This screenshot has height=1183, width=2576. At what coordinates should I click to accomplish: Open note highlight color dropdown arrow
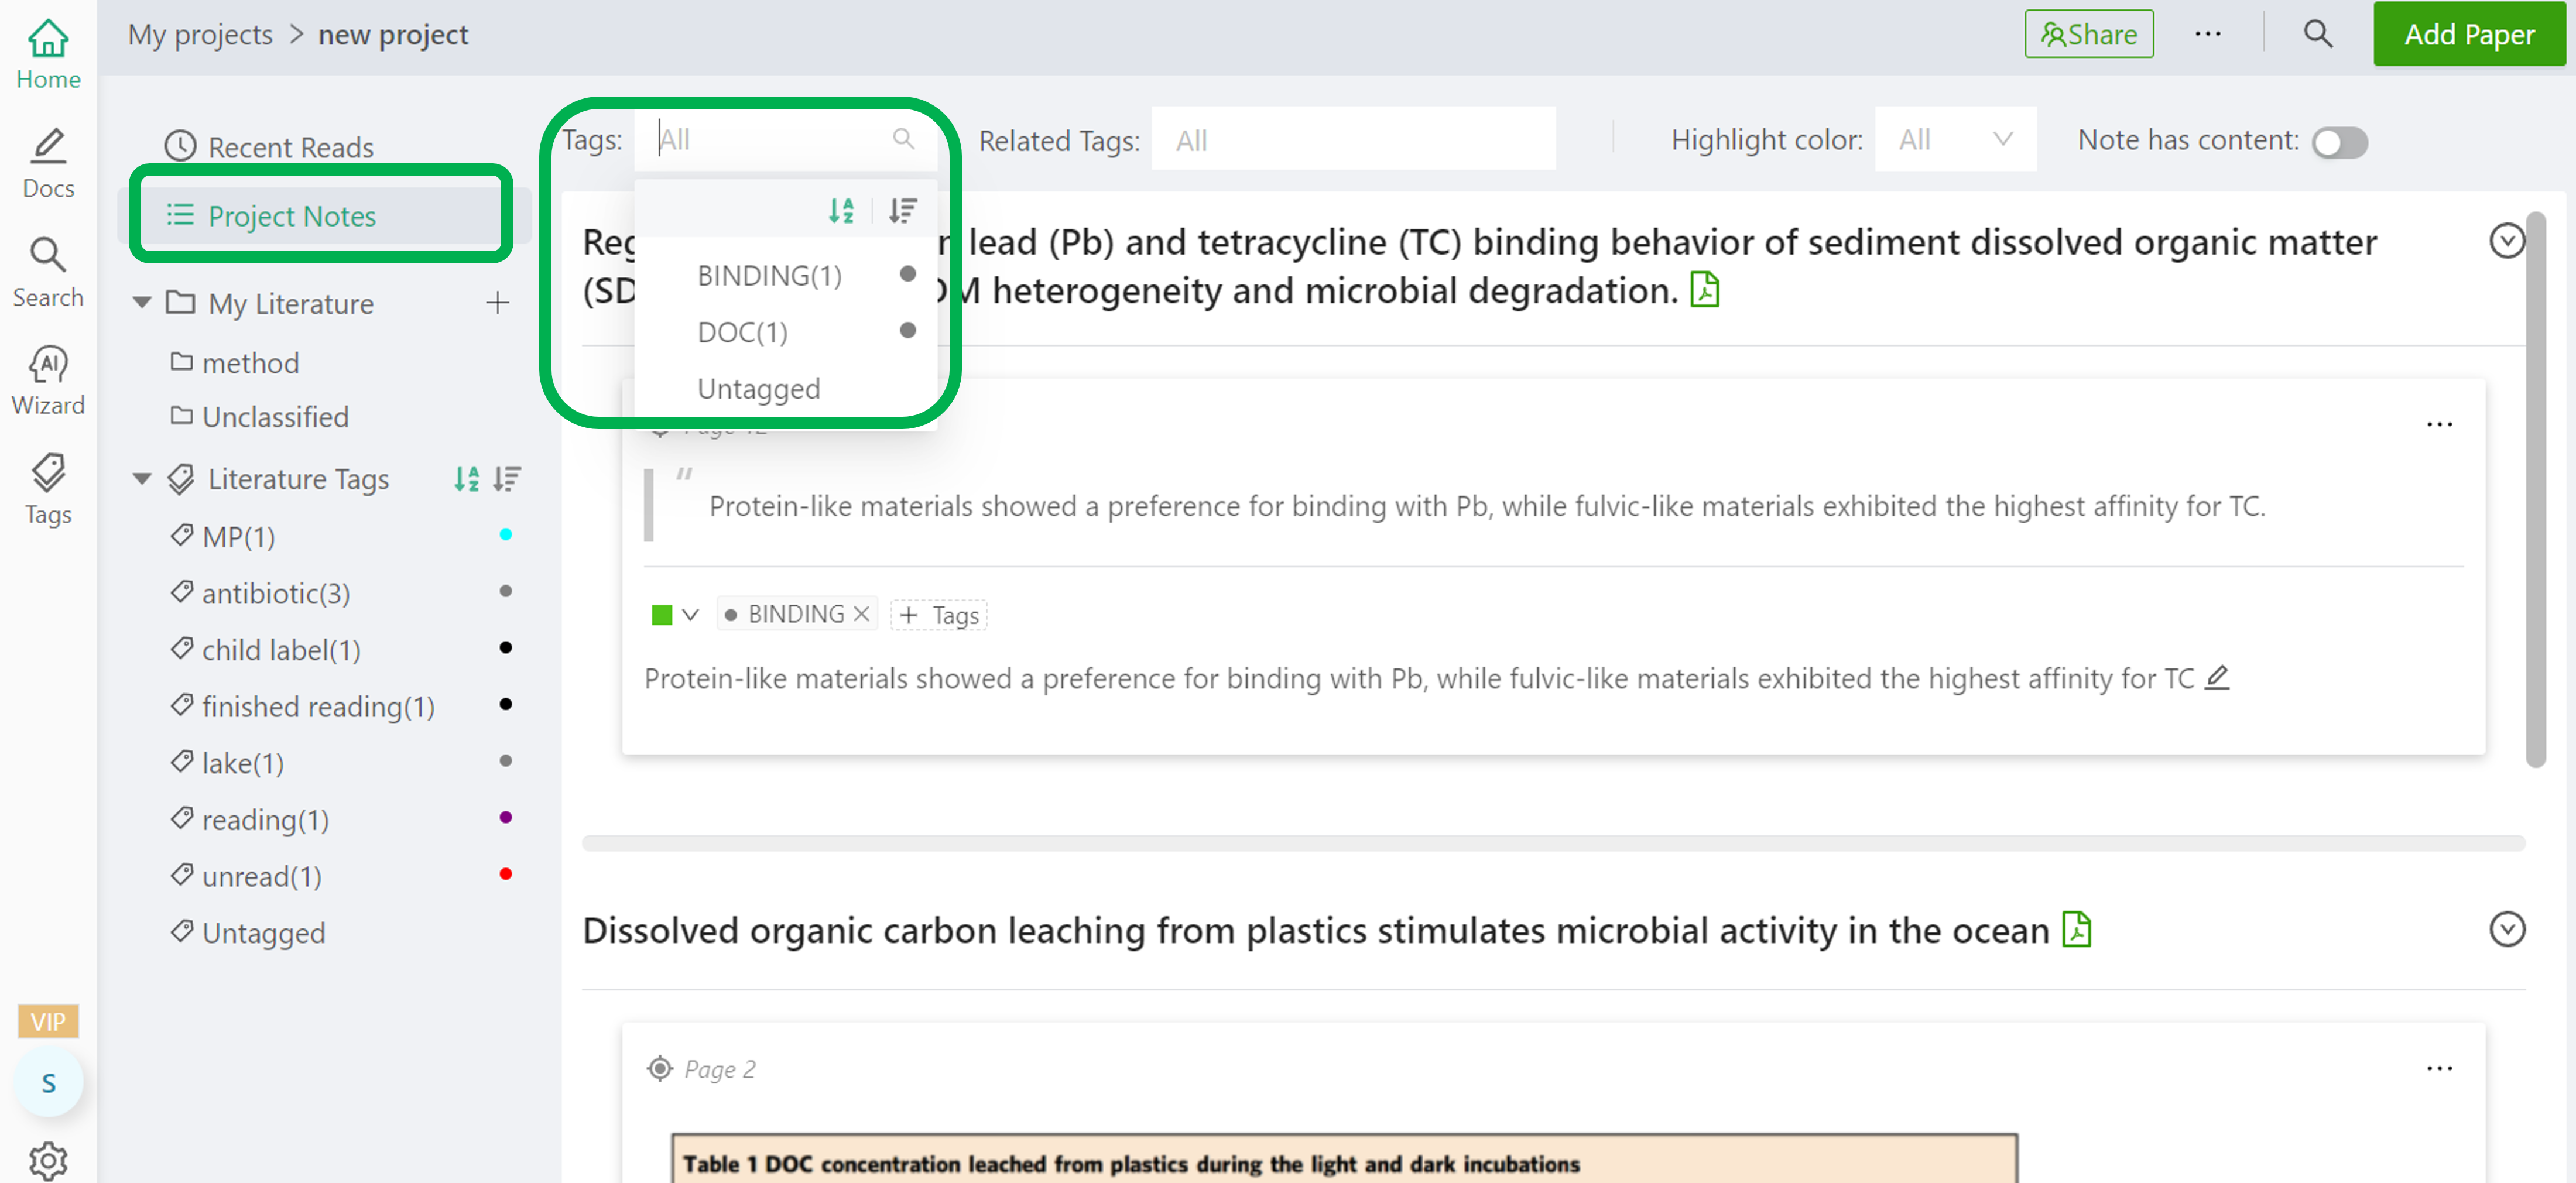690,614
